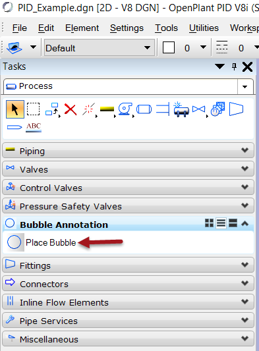Expand the Piping task group
The height and width of the screenshot is (351, 259).
[x=128, y=151]
